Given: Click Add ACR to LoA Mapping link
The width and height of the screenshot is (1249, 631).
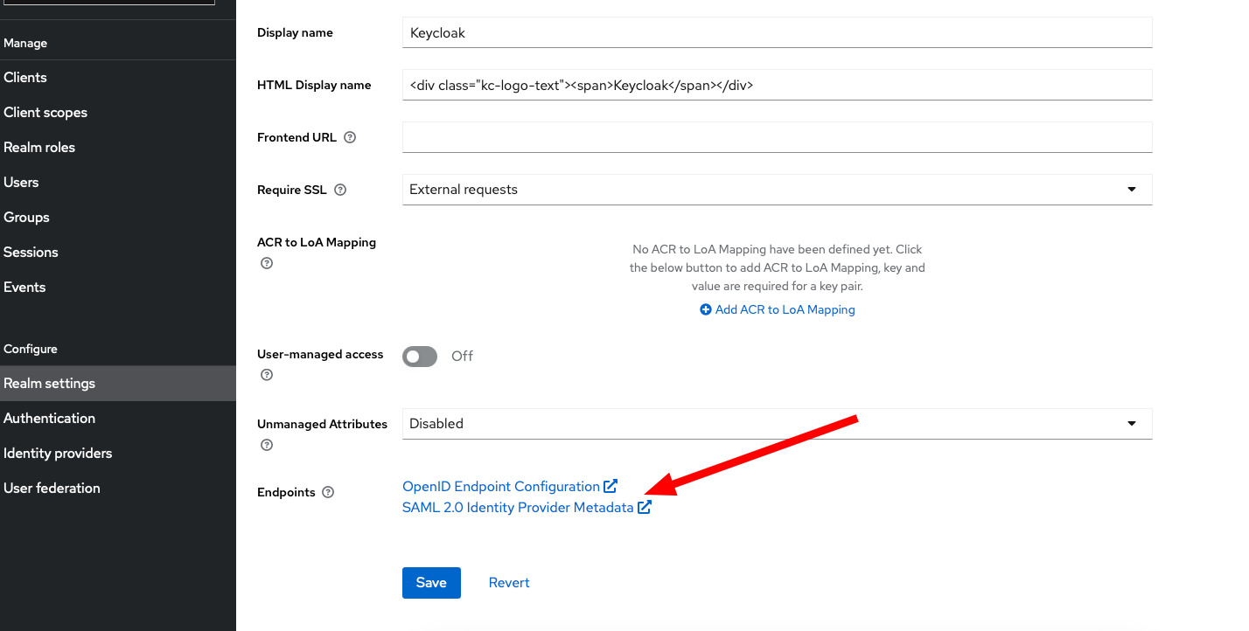Looking at the screenshot, I should 785,309.
